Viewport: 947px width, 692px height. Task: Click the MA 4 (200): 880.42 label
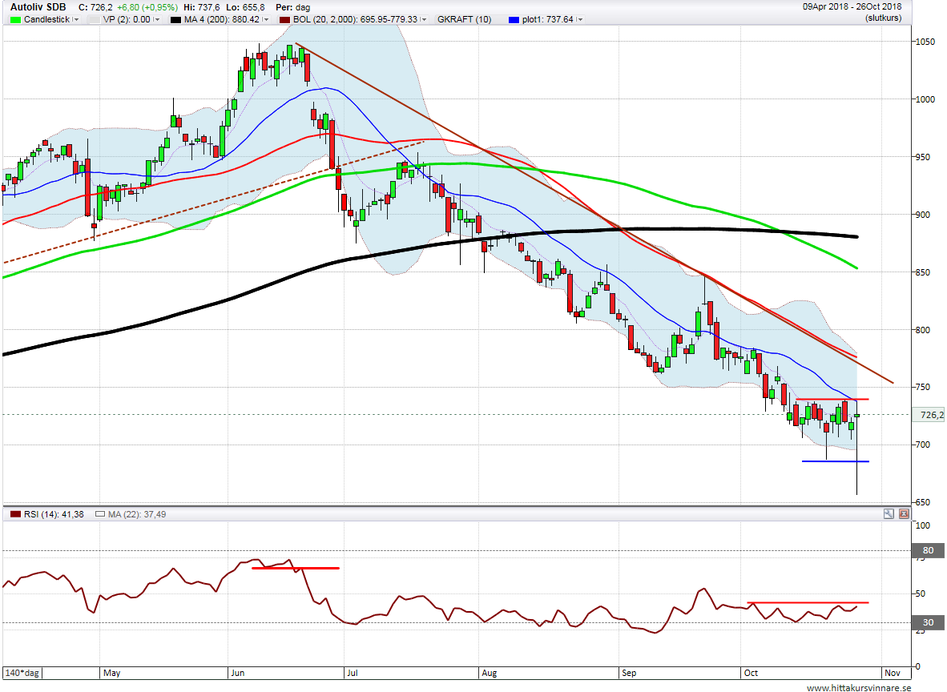[x=222, y=19]
